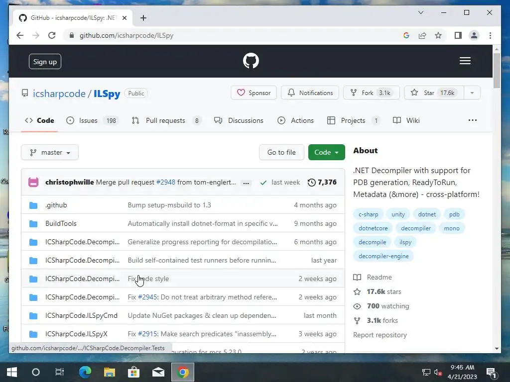This screenshot has height=382, width=510.
Task: Open the Actions tab
Action: (295, 120)
